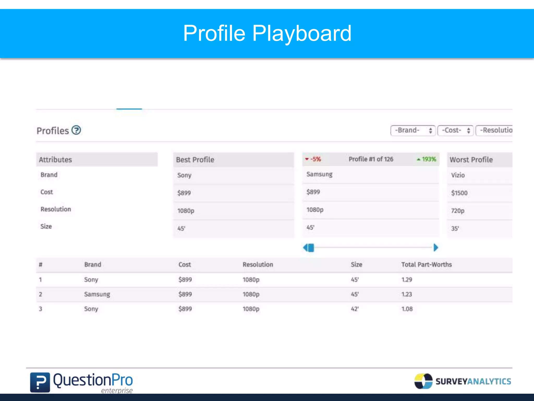Open the -Brand- dropdown filter
534x401 pixels.
[x=413, y=130]
